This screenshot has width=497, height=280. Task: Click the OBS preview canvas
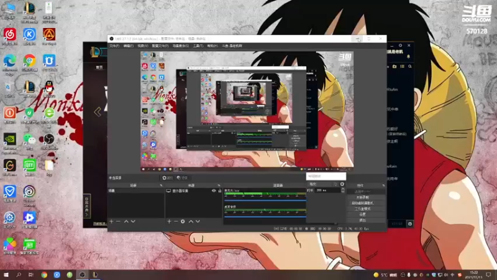[x=247, y=112]
